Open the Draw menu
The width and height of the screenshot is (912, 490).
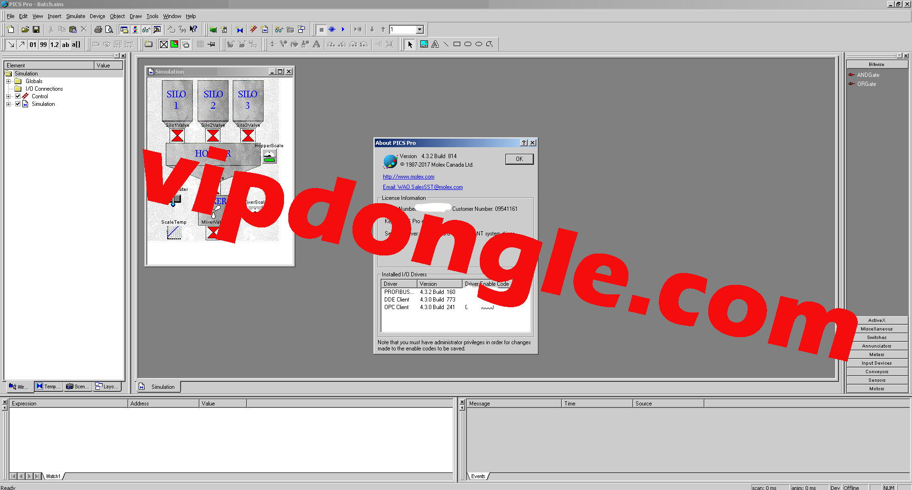[136, 16]
